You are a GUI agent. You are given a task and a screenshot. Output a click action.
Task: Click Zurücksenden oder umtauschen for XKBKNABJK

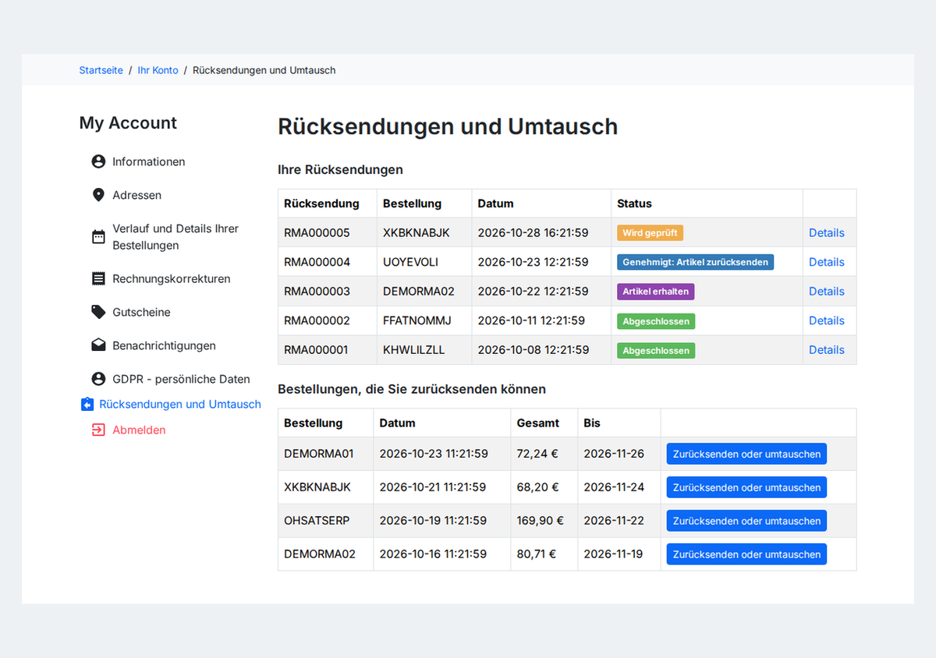tap(746, 487)
